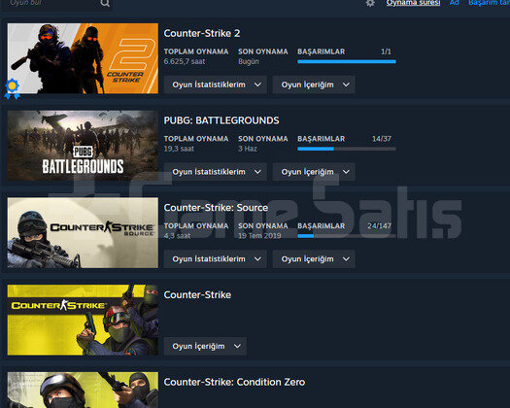Click BAŞARIMLAR label under PUBG: BATTLEGROUNDS
510x408 pixels.
tap(321, 139)
